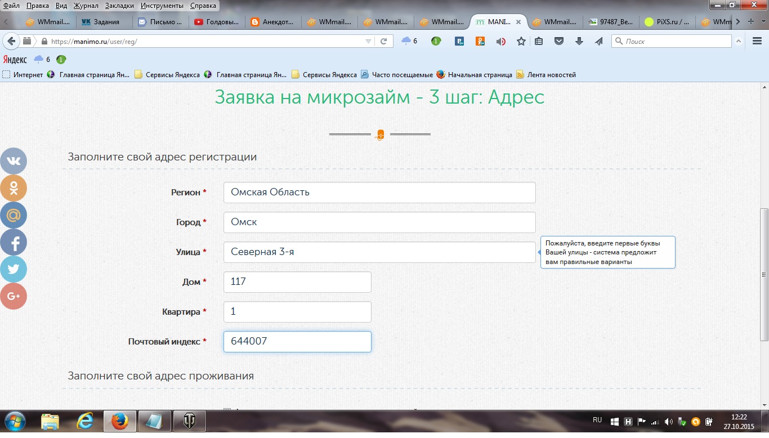Screen dimensions: 769x438
Task: Reload the page with refresh button
Action: pos(383,41)
